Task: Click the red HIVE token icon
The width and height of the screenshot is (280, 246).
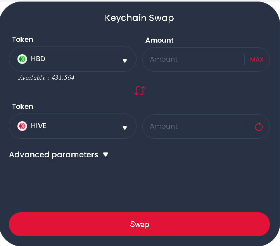Action: click(x=22, y=126)
